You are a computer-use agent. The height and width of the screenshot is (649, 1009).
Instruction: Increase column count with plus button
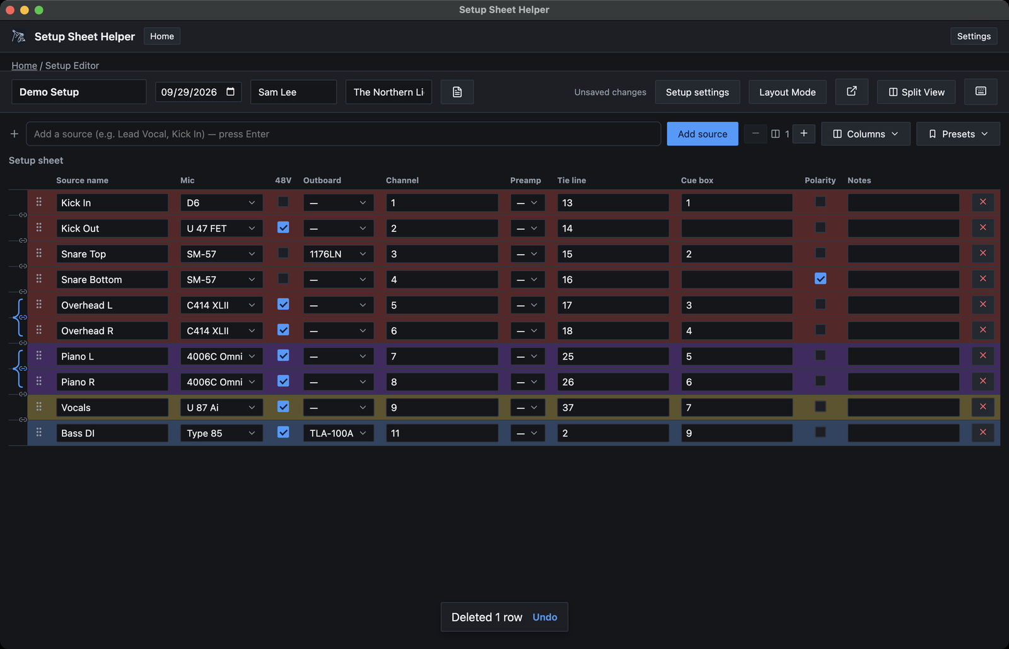(x=803, y=134)
